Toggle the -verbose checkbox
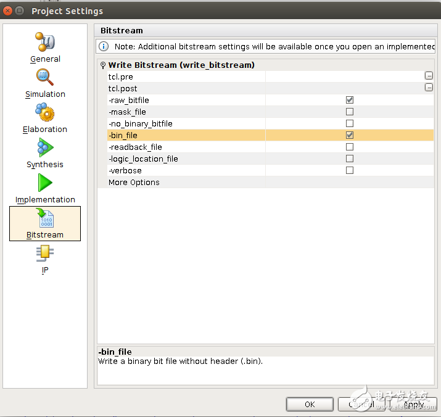The height and width of the screenshot is (417, 441). [x=350, y=170]
